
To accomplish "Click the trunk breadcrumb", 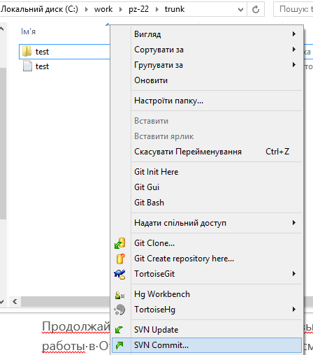I will (x=175, y=9).
